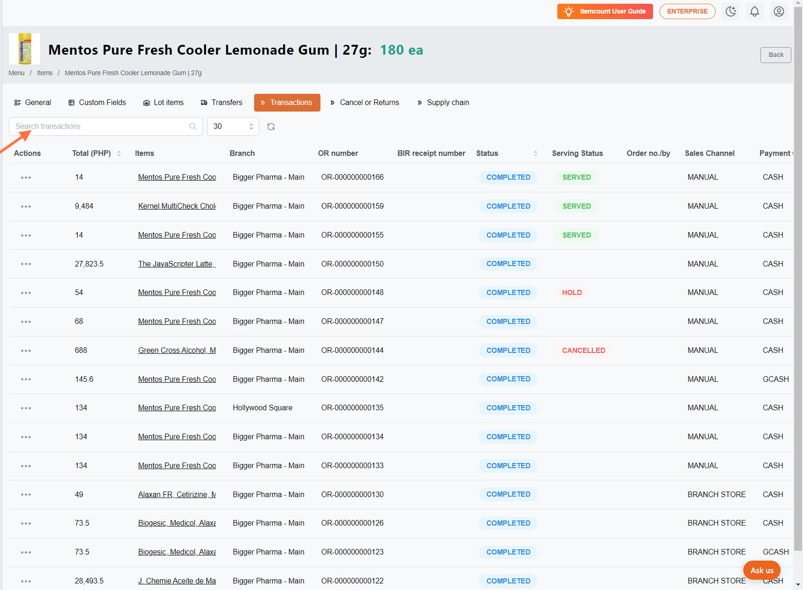Open actions menu for OR-000000000126
The height and width of the screenshot is (590, 803).
pyautogui.click(x=26, y=523)
